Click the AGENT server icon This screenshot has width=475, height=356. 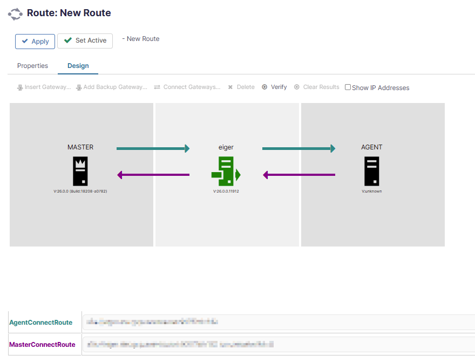pyautogui.click(x=372, y=171)
